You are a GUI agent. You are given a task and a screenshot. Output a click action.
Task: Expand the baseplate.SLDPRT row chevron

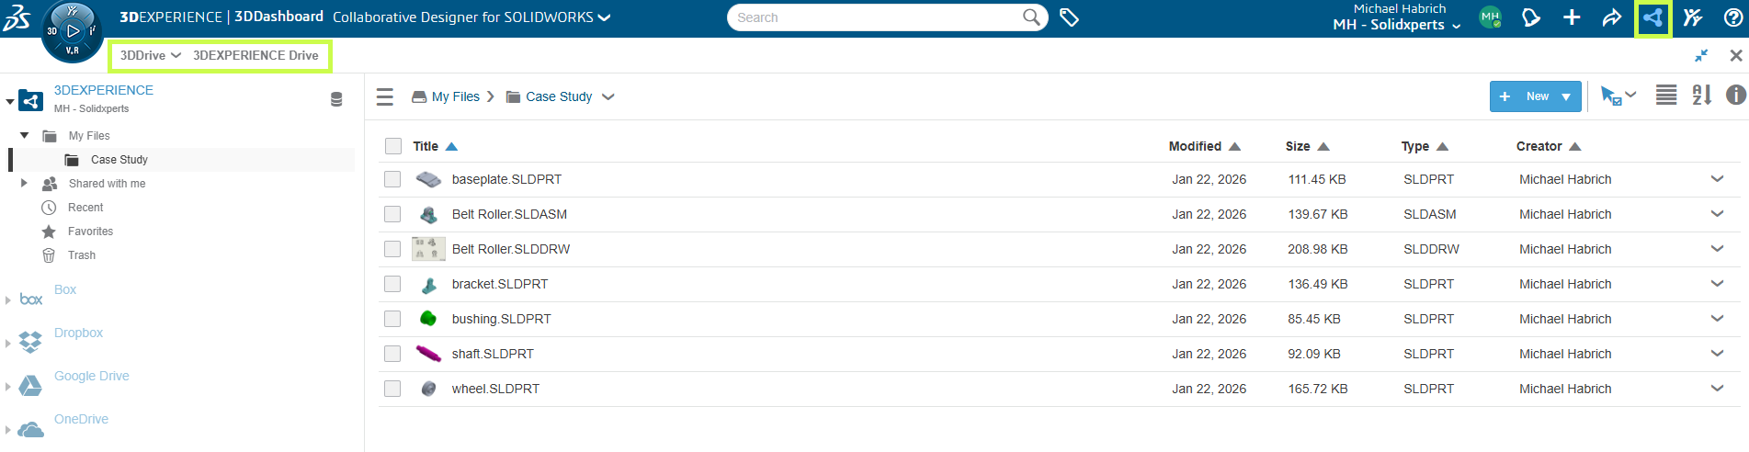[x=1717, y=179]
